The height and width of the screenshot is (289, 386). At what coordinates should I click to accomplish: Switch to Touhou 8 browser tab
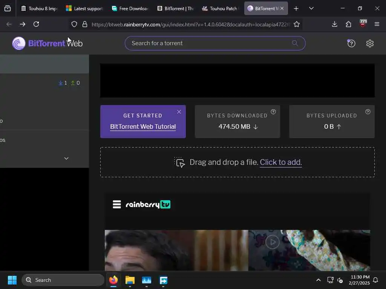[x=39, y=9]
